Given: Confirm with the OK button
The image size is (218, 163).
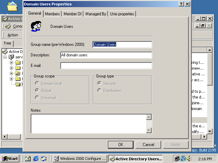Looking at the screenshot, I should [x=121, y=145].
